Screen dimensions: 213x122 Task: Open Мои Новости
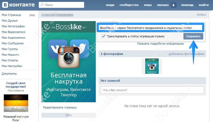point(10,55)
